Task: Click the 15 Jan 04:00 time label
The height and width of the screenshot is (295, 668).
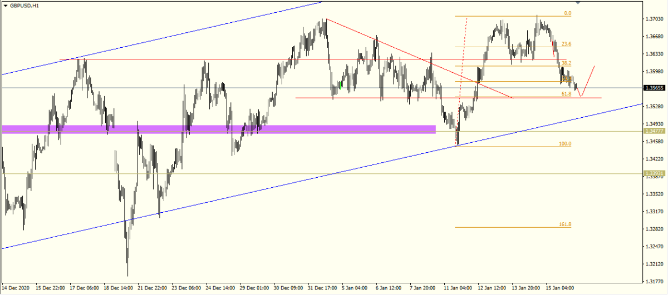Action: [561, 288]
